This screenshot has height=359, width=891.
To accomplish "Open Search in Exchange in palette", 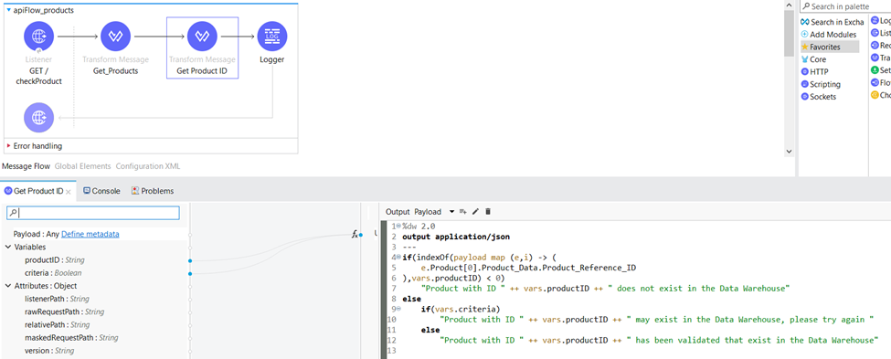I will 832,22.
